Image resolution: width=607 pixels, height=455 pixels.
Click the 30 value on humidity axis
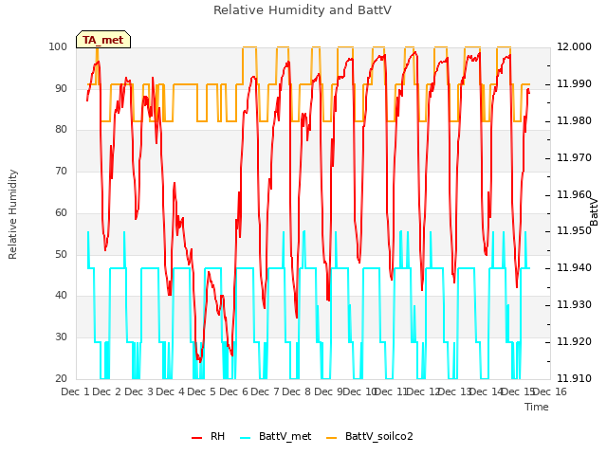point(61,337)
